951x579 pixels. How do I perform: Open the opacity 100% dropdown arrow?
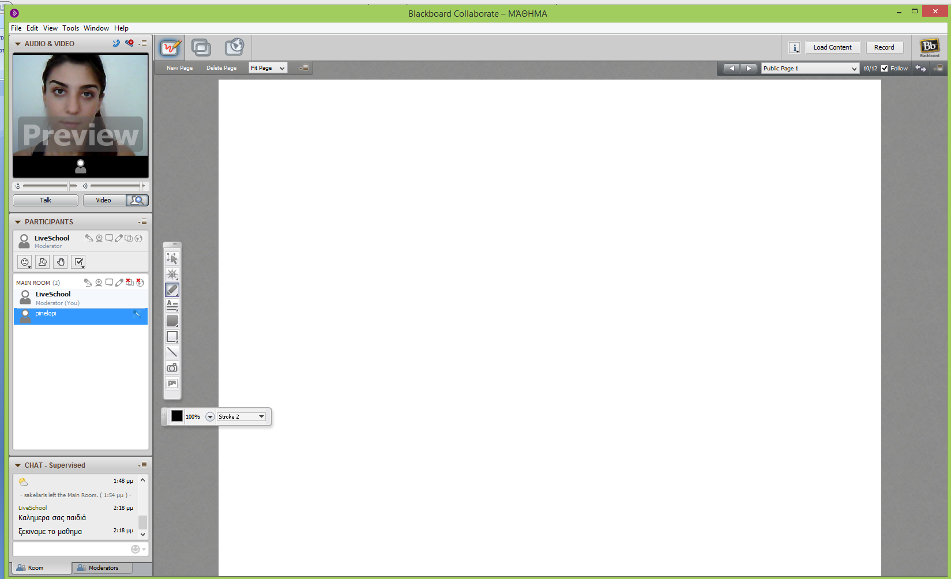[210, 416]
